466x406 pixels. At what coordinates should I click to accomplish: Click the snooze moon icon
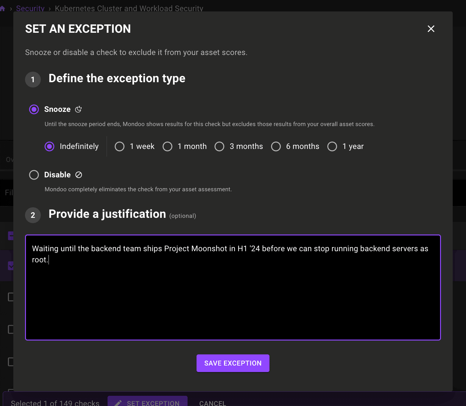(x=78, y=109)
